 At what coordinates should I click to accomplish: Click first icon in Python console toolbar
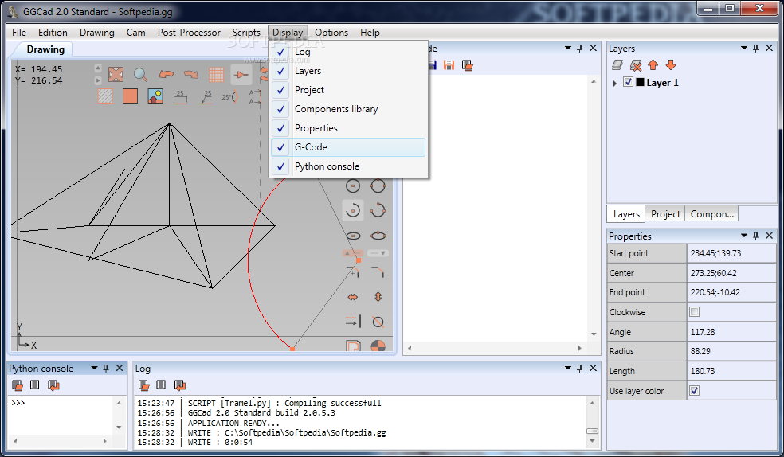[18, 385]
